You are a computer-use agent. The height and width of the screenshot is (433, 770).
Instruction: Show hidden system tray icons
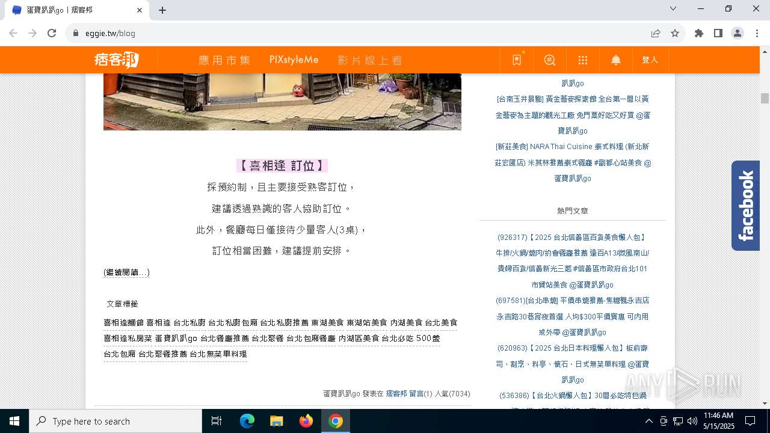coord(648,421)
